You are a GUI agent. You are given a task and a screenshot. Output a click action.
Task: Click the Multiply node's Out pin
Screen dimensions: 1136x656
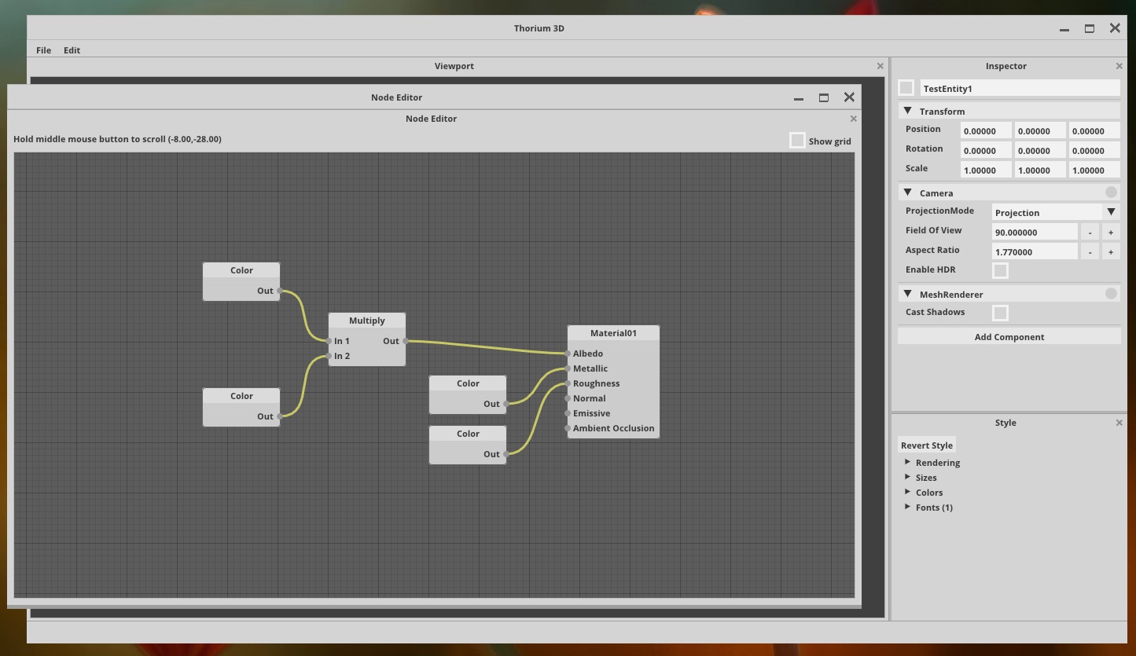click(x=405, y=341)
